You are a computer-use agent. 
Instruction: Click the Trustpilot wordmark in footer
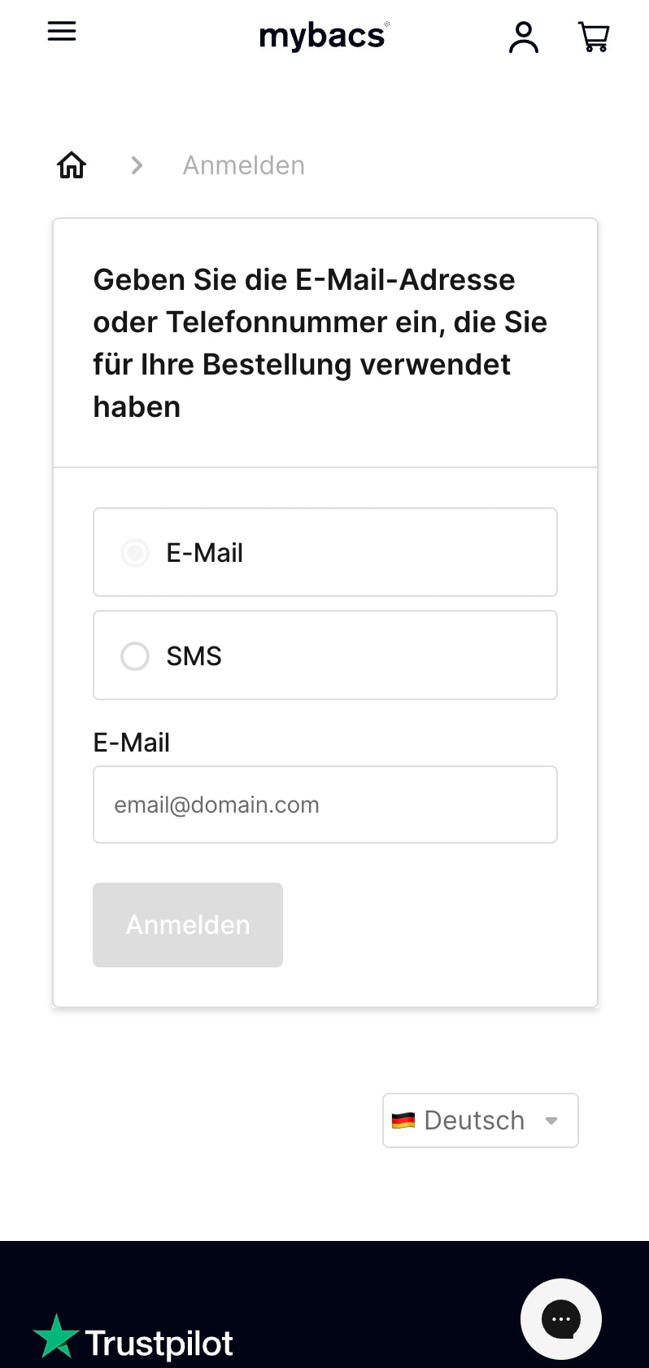(159, 1344)
